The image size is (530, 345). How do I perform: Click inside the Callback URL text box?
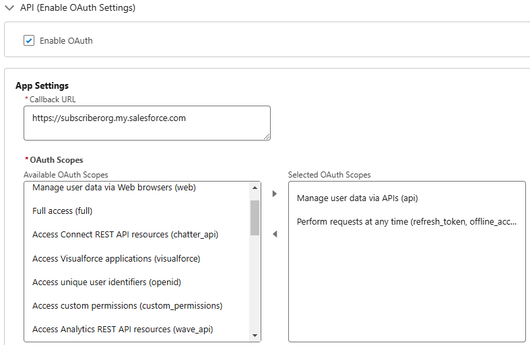click(x=147, y=123)
